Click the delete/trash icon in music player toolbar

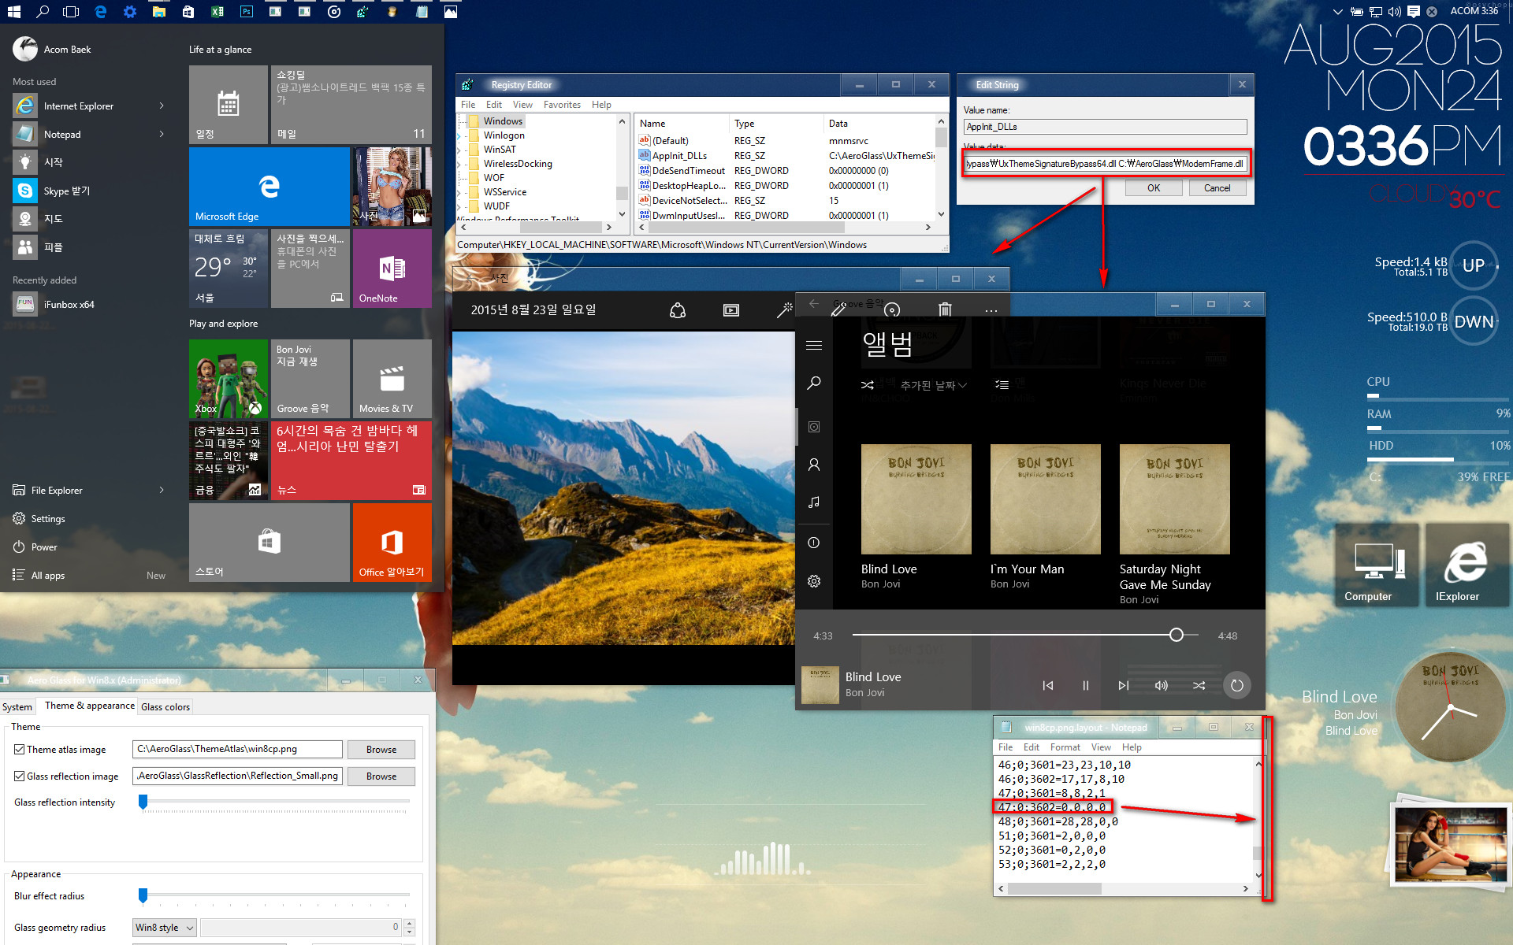point(942,309)
